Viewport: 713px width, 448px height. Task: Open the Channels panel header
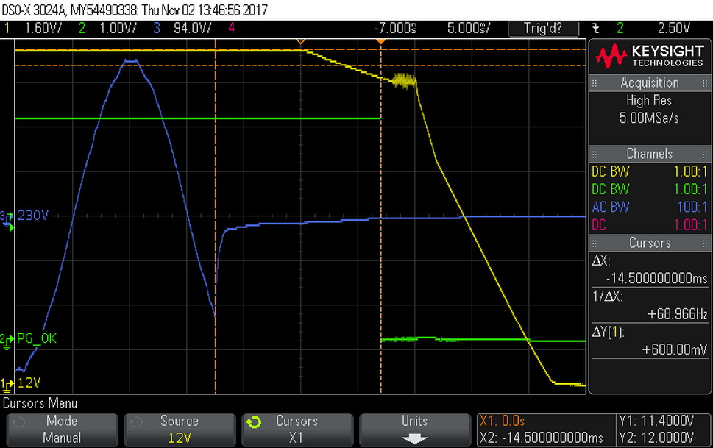649,154
